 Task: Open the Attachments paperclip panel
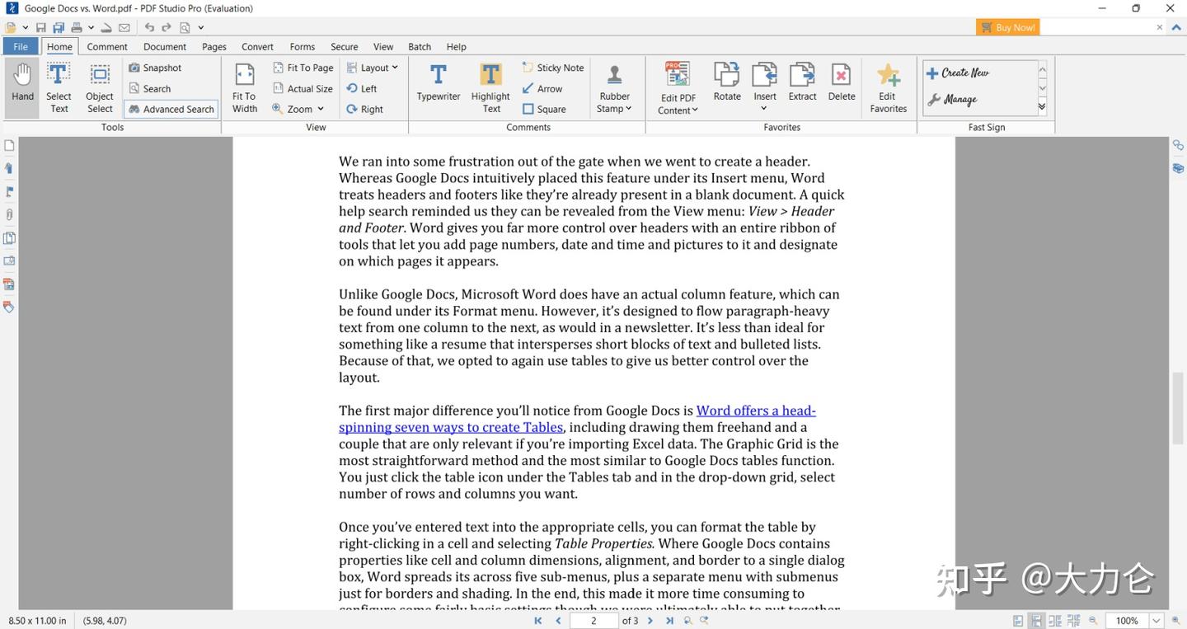click(x=9, y=214)
